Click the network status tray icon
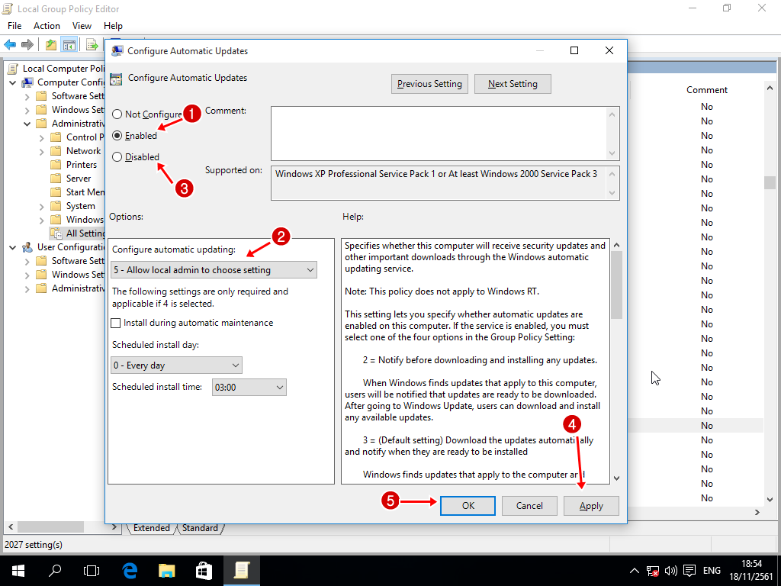 (x=653, y=571)
